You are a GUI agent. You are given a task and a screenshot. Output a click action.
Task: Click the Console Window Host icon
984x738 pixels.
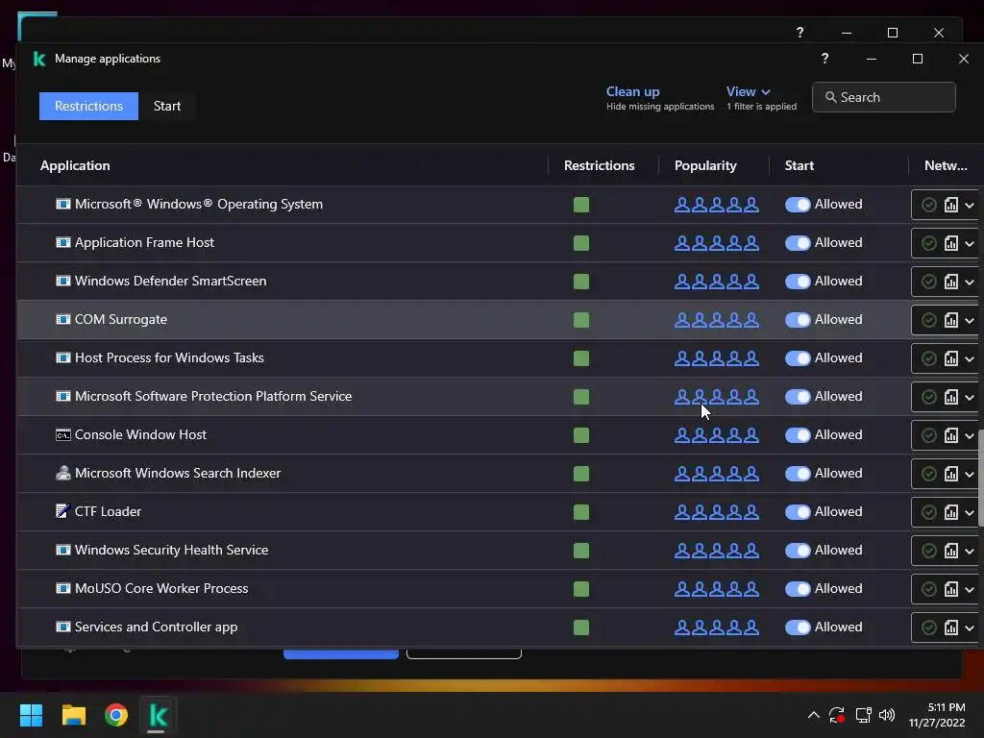(63, 434)
